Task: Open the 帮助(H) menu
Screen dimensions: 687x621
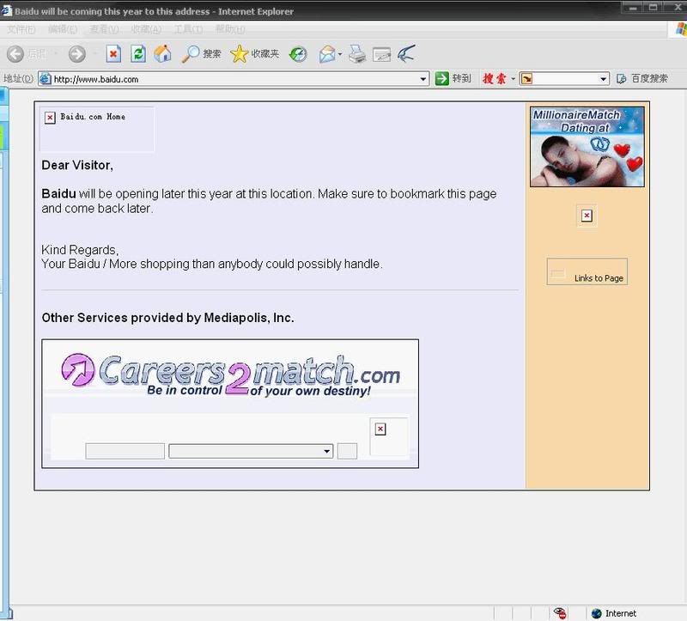Action: (x=230, y=29)
